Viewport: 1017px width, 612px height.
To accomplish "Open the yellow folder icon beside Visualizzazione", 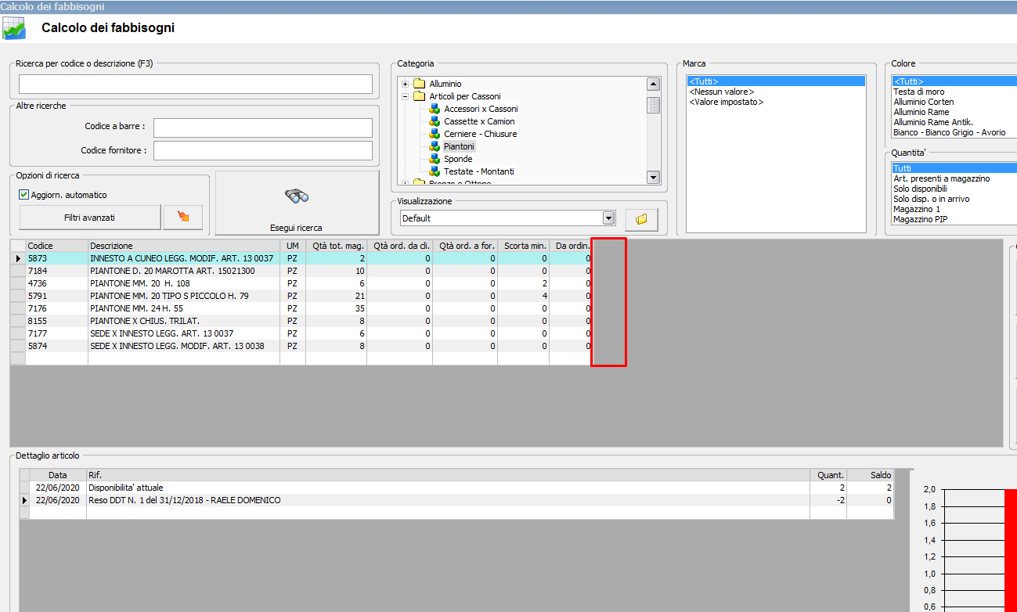I will [x=641, y=219].
